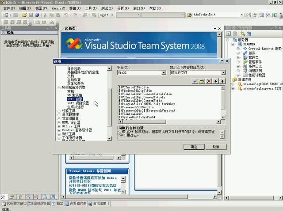Collapse the Projects and Solutions node
This screenshot has width=283, height=212.
coord(59,88)
